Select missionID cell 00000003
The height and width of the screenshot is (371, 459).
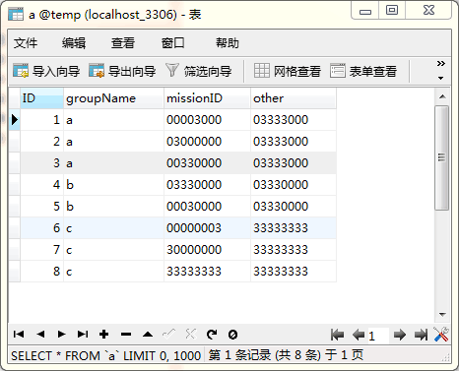[207, 228]
